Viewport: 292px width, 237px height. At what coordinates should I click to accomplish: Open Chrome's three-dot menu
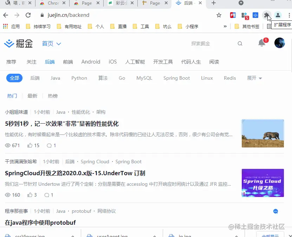[x=289, y=15]
